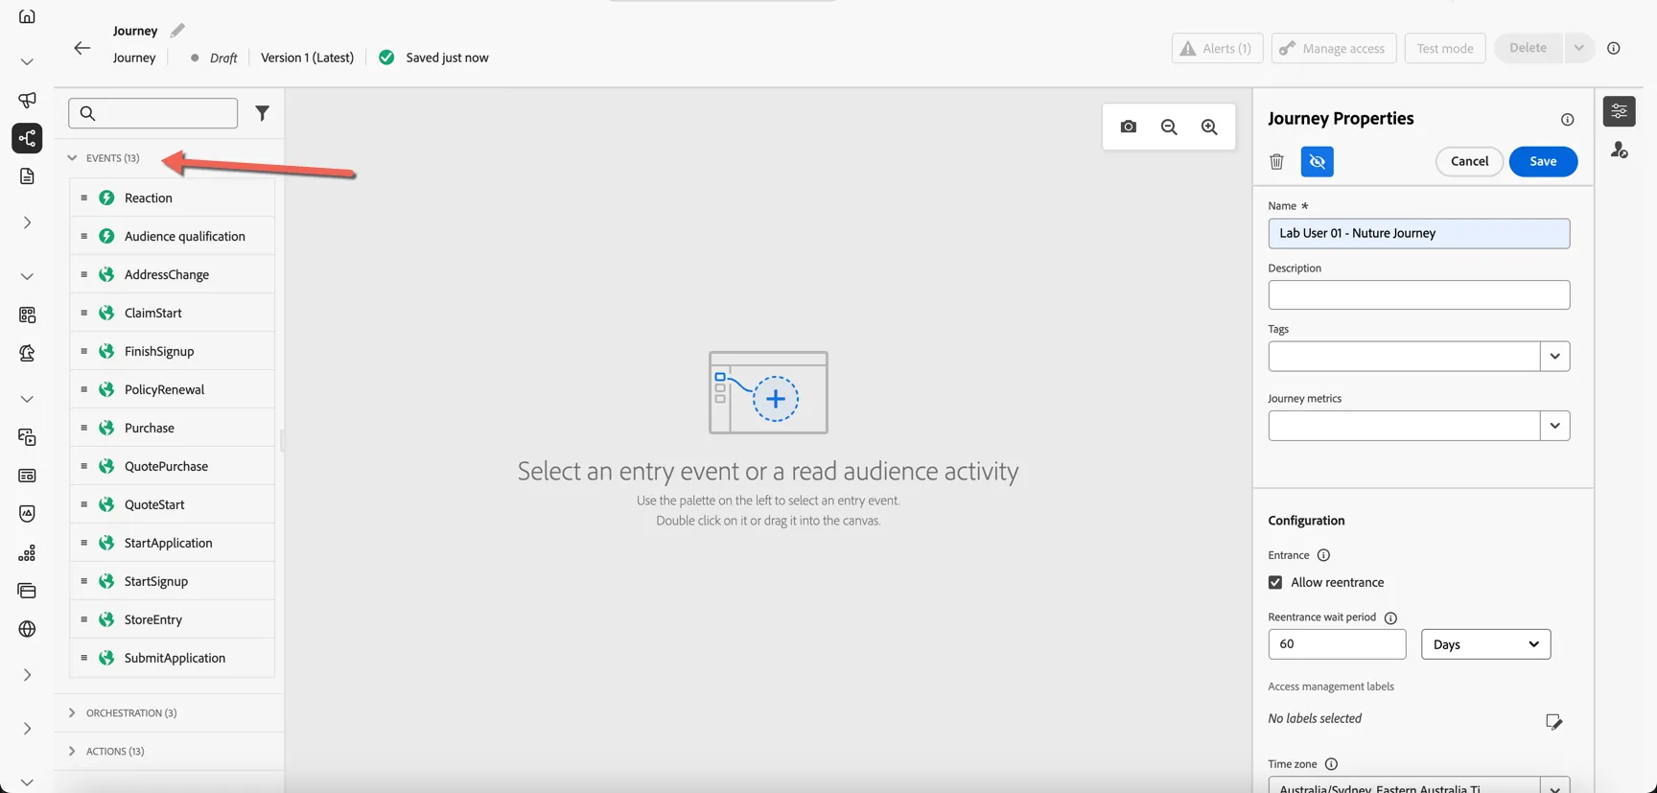Select the highlighted Journeys icon in the sidebar
The width and height of the screenshot is (1657, 793).
pos(27,138)
